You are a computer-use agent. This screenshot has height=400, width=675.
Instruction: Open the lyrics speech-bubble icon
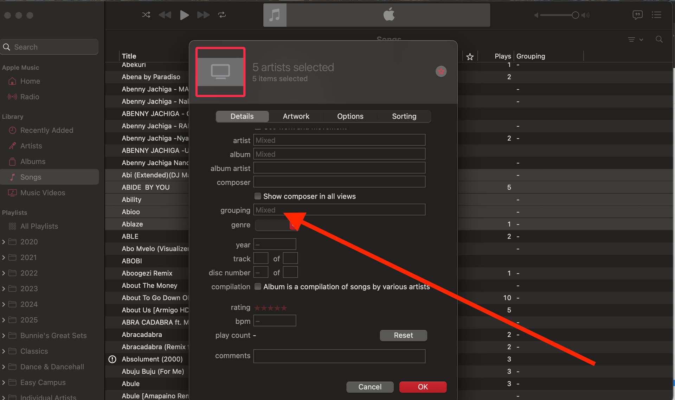click(637, 15)
